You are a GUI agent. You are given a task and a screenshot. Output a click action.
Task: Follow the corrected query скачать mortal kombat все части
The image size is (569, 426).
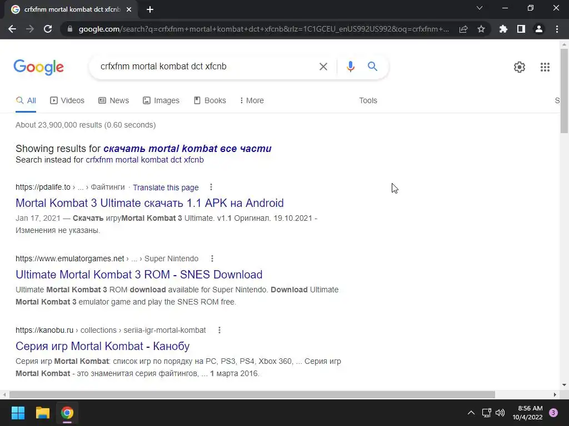pos(187,149)
